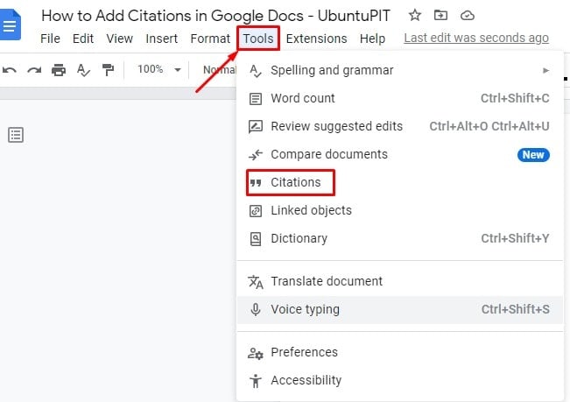The height and width of the screenshot is (402, 570).
Task: Open the Normal text style dropdown
Action: tap(219, 69)
